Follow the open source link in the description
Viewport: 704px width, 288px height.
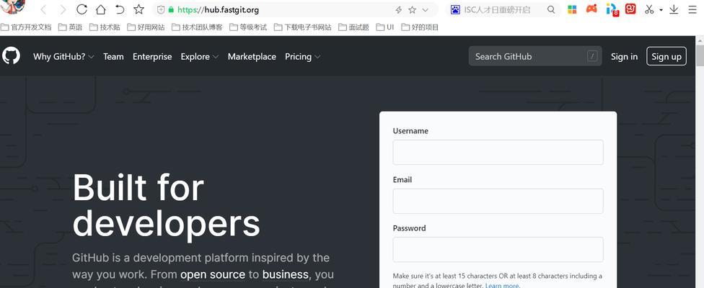[213, 274]
